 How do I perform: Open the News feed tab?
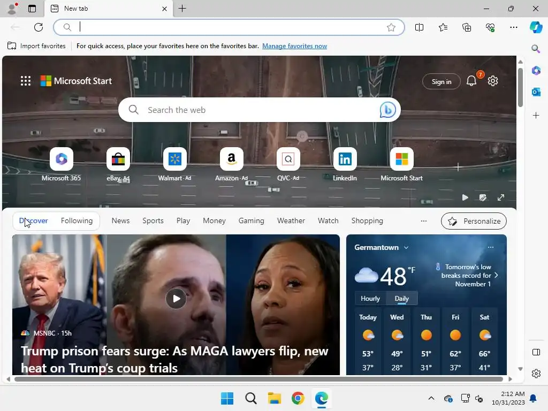click(120, 220)
